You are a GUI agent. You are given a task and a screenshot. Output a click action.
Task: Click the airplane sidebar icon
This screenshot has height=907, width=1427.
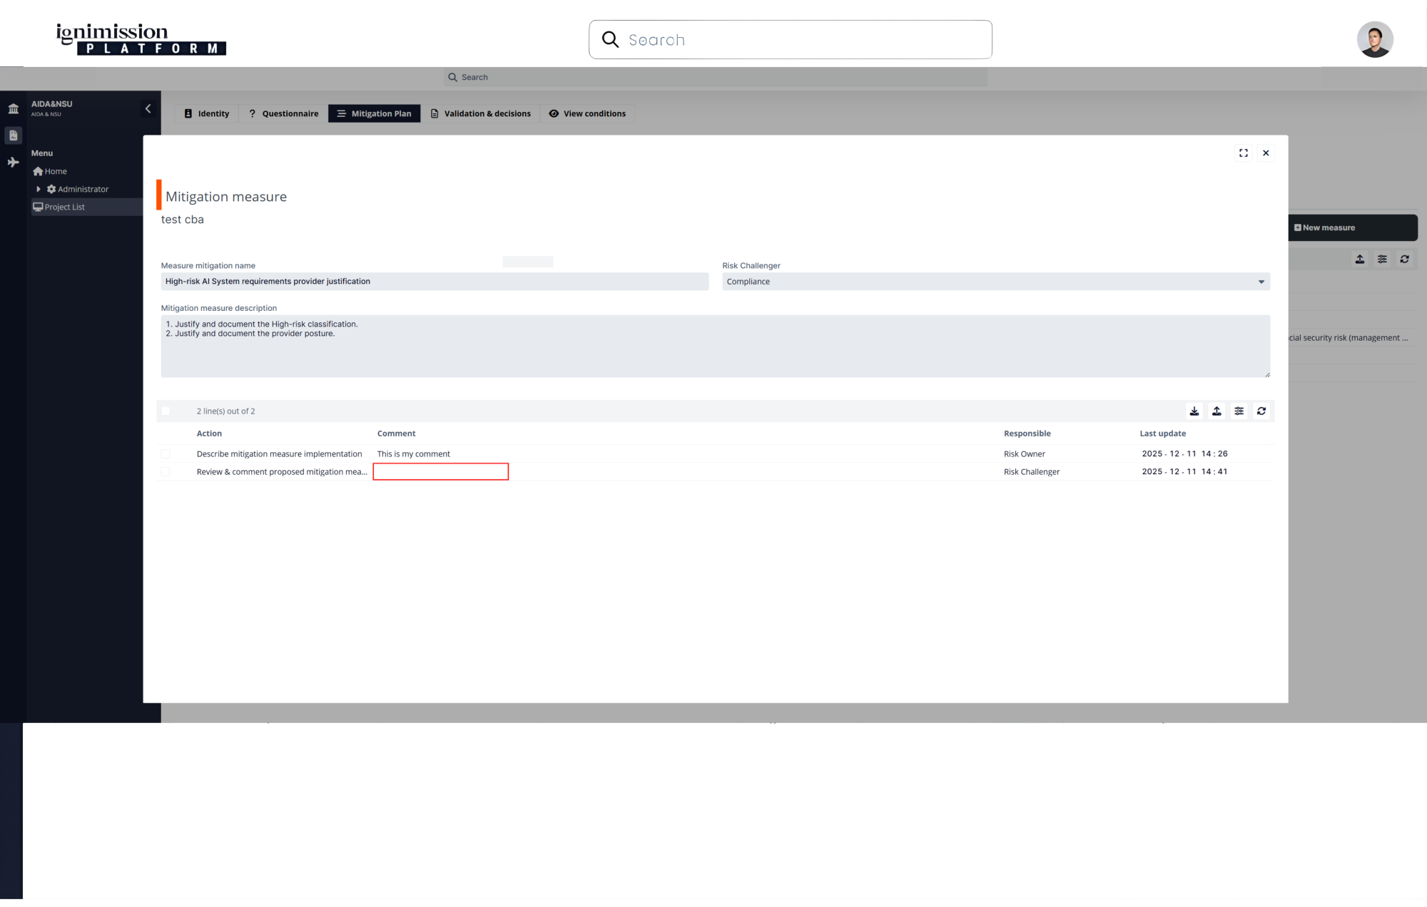click(13, 163)
